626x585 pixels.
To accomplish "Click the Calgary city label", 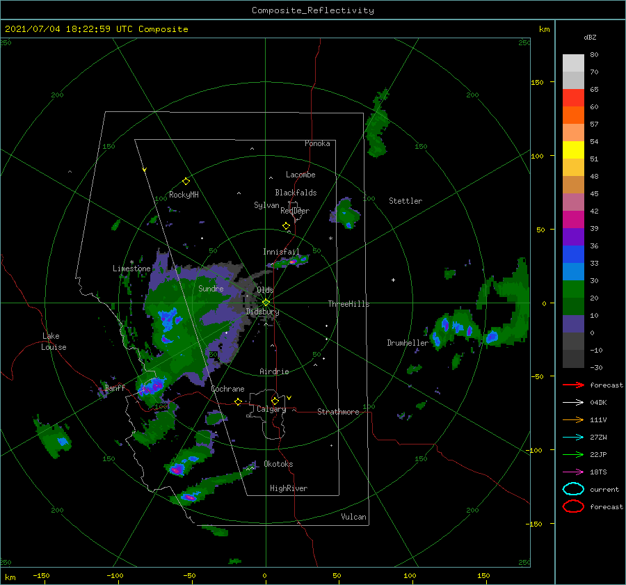I will 271,409.
